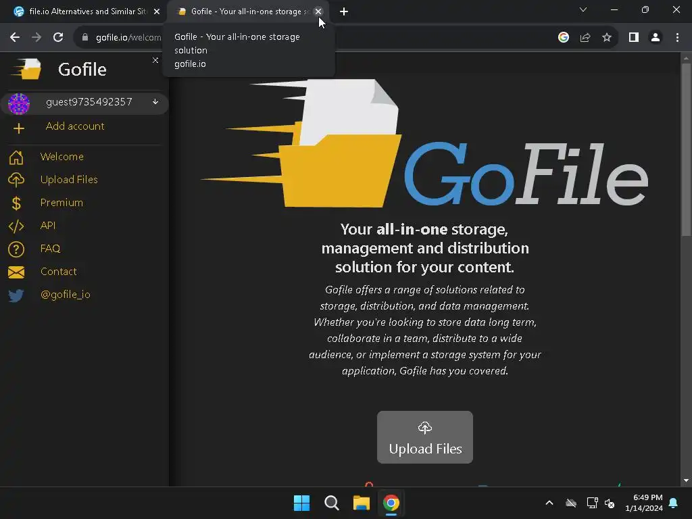Click the Gofile logo in sidebar header
Viewport: 692px width, 519px height.
tap(27, 69)
